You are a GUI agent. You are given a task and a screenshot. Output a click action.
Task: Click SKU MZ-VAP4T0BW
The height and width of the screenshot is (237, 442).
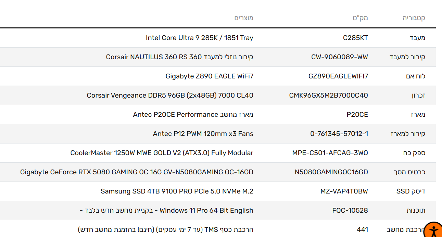point(344,191)
